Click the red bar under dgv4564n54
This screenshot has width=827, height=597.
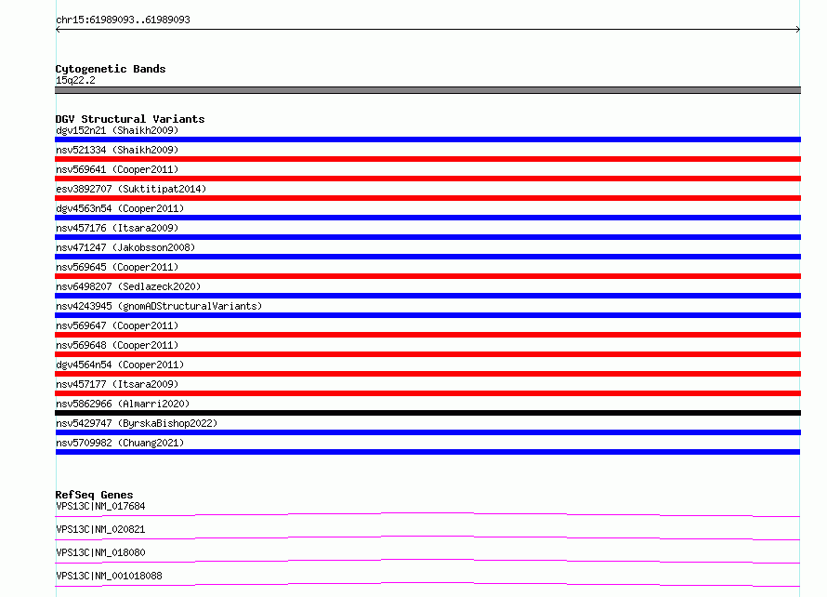pos(427,374)
